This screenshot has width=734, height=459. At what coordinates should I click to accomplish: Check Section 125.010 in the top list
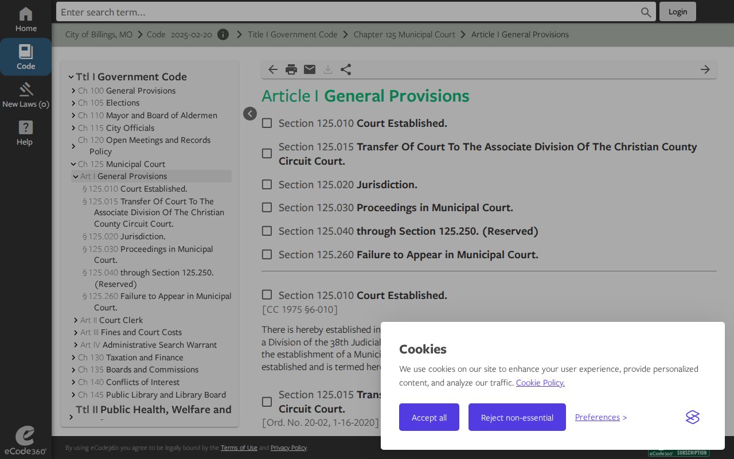coord(267,123)
